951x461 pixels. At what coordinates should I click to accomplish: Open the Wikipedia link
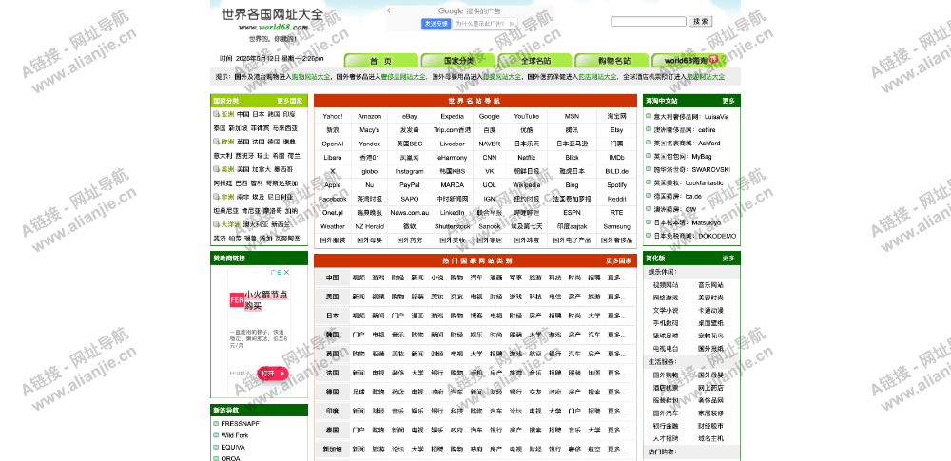pyautogui.click(x=527, y=185)
